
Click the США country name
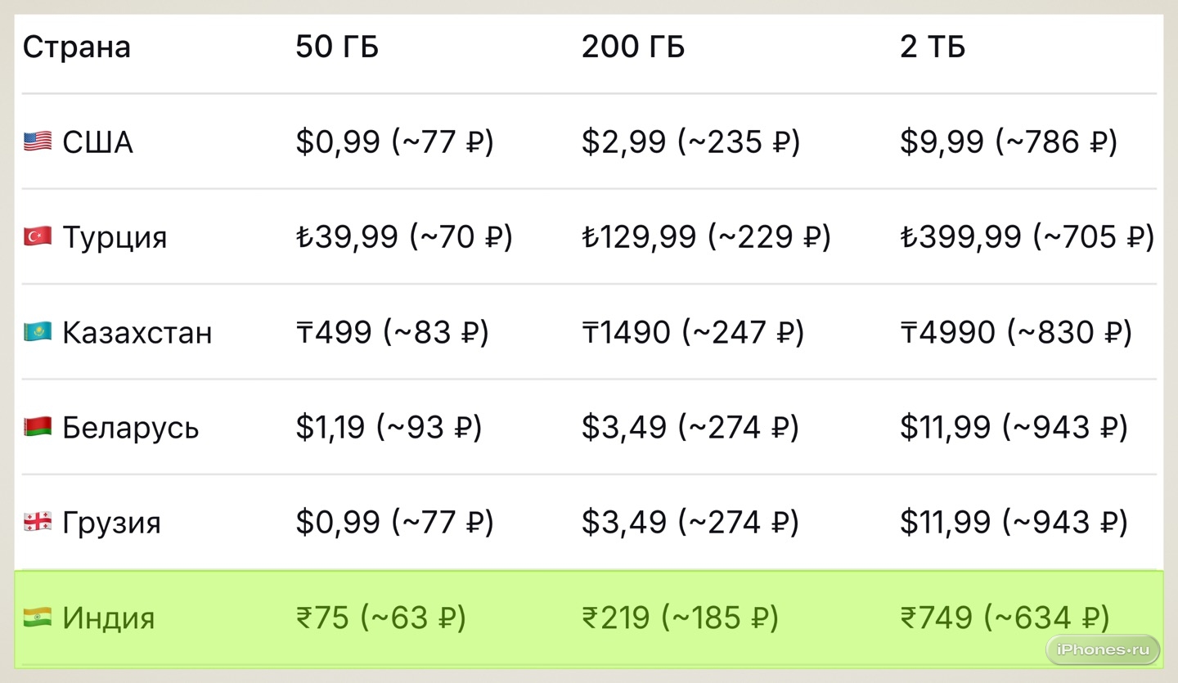click(97, 142)
